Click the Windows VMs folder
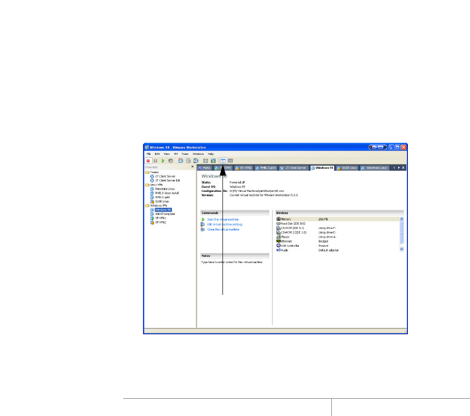This screenshot has height=416, width=470. [x=156, y=206]
